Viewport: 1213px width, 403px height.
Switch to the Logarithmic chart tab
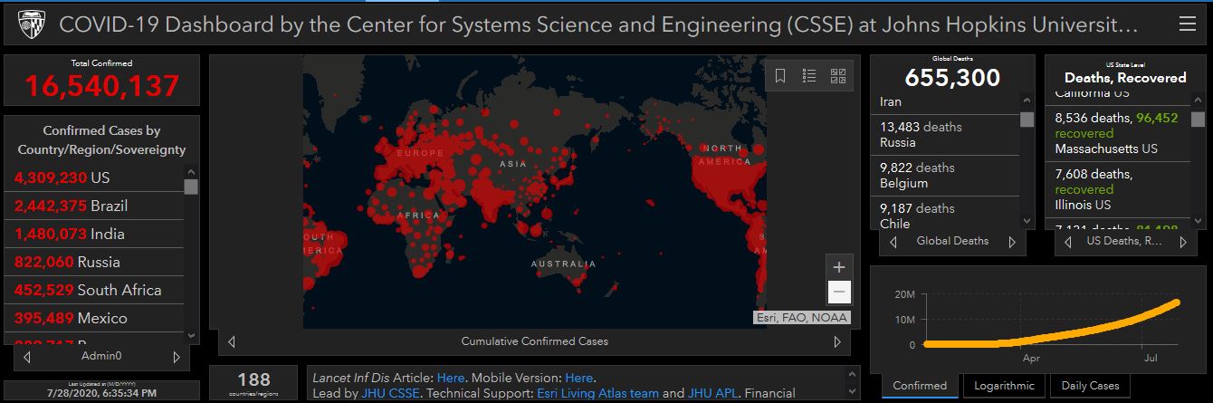[1005, 386]
